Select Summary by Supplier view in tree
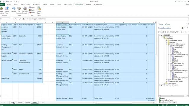 pos(180,78)
